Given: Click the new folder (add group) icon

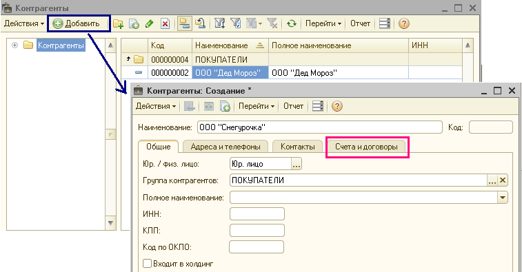Looking at the screenshot, I should [118, 23].
